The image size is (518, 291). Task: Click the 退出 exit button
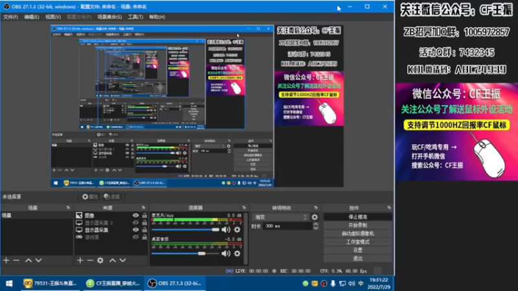point(358,258)
